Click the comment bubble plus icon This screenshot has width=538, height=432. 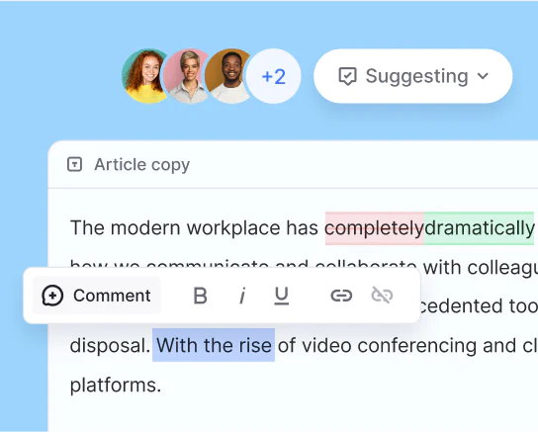pos(52,296)
